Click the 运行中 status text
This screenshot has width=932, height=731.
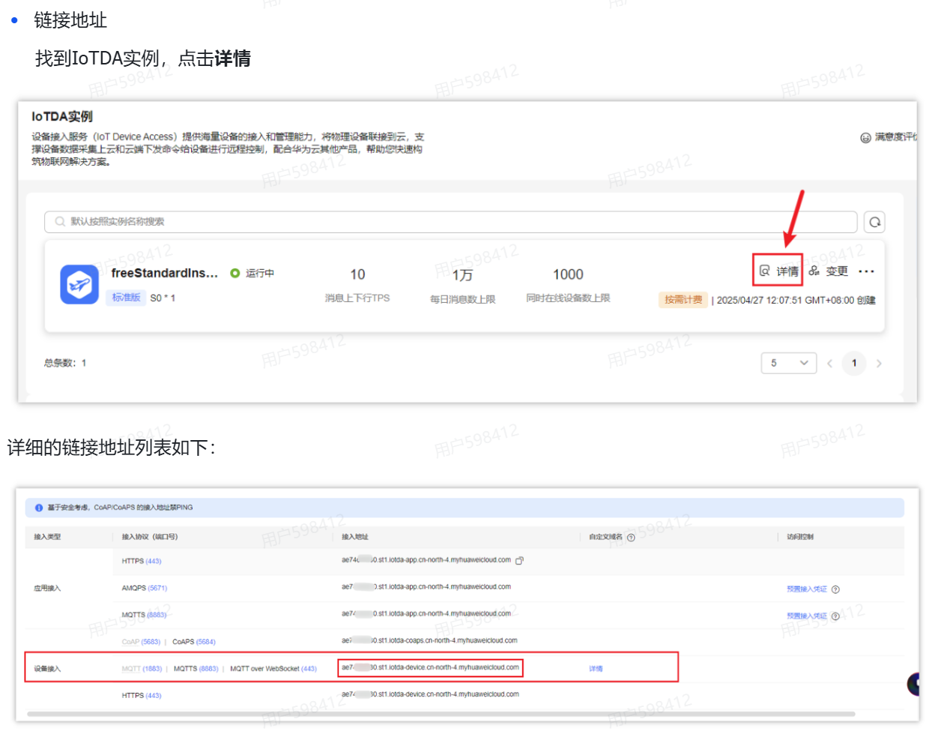tap(260, 274)
